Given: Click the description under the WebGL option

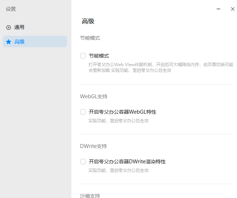Looking at the screenshot, I should [x=118, y=121].
